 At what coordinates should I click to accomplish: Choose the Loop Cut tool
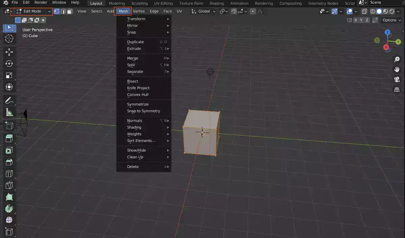coord(9,174)
